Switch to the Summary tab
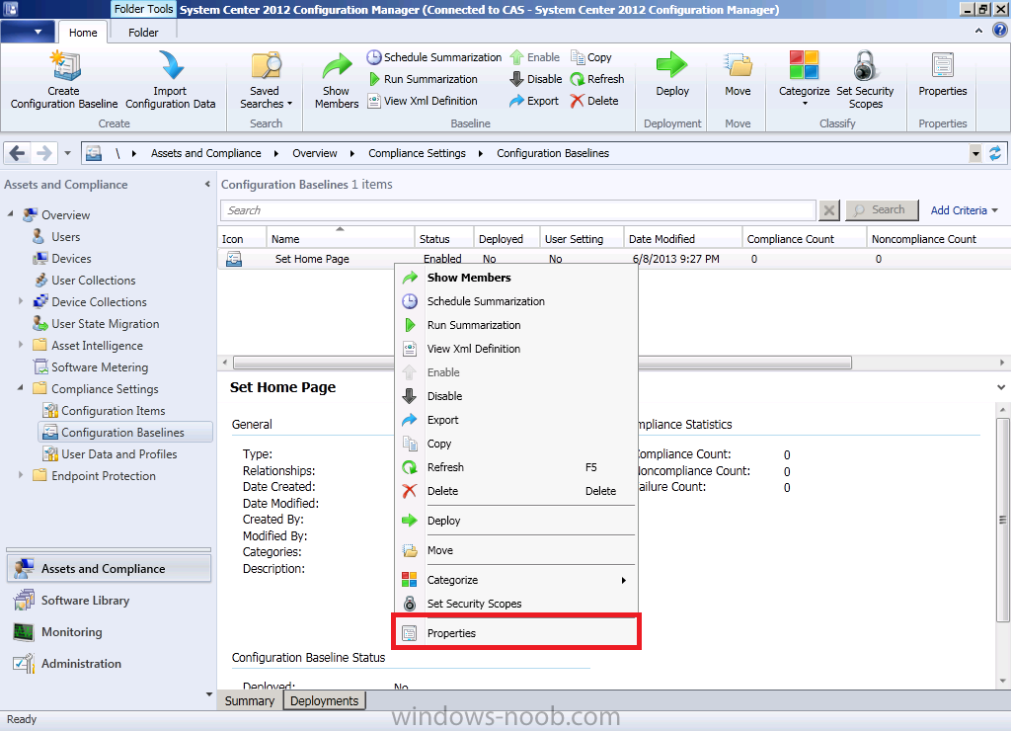The image size is (1011, 731). pos(250,701)
